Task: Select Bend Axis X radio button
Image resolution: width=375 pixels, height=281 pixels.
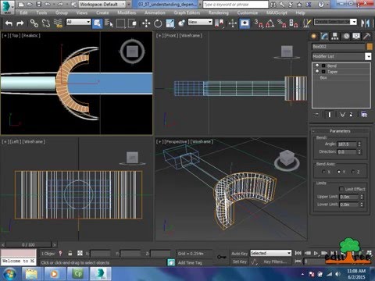Action: pyautogui.click(x=323, y=172)
